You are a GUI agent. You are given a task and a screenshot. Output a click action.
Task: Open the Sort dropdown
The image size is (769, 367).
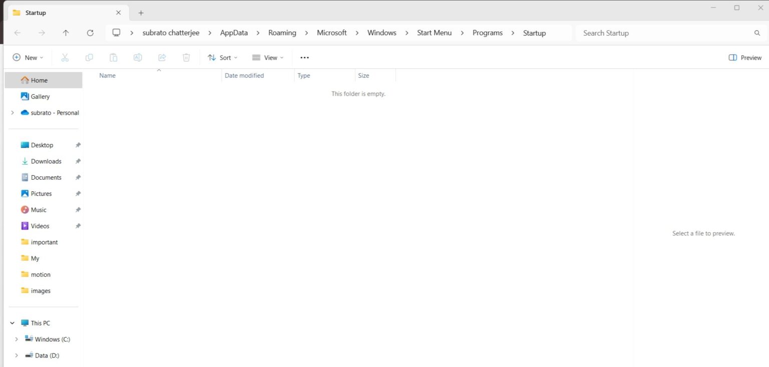pos(222,57)
